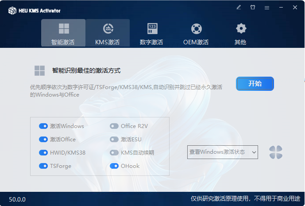Viewport: 305px width, 206px height.
Task: Open the hamburger menu icon
Action: pos(267,8)
